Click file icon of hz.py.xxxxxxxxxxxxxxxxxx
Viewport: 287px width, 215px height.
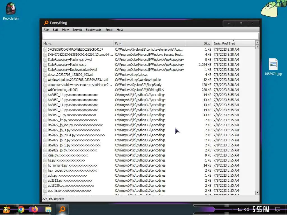45,160
